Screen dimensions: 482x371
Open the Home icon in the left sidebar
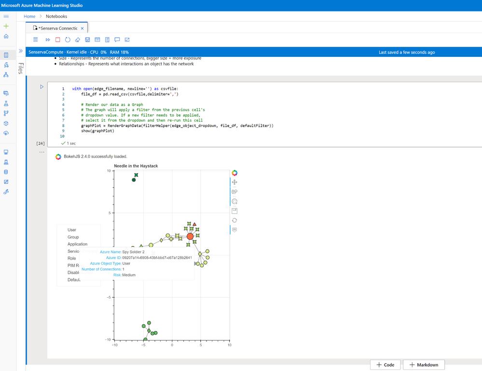[7, 36]
